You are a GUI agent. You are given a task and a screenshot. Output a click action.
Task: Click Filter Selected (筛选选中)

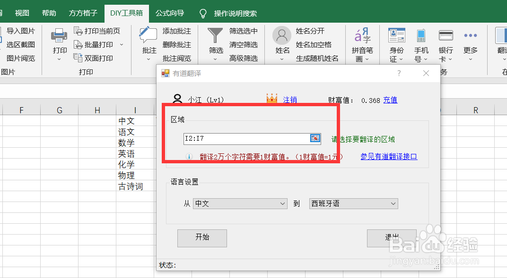tap(244, 31)
